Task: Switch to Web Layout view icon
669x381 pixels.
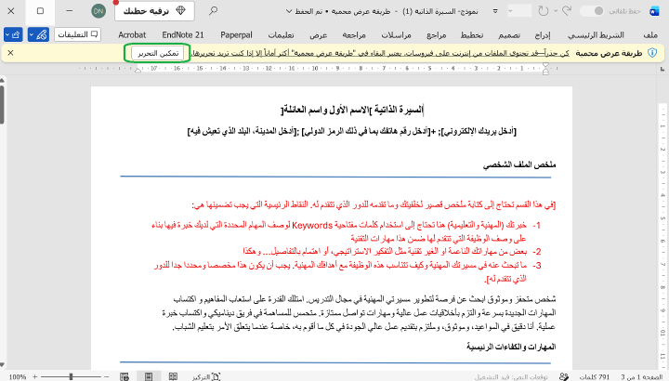Action: tap(125, 376)
